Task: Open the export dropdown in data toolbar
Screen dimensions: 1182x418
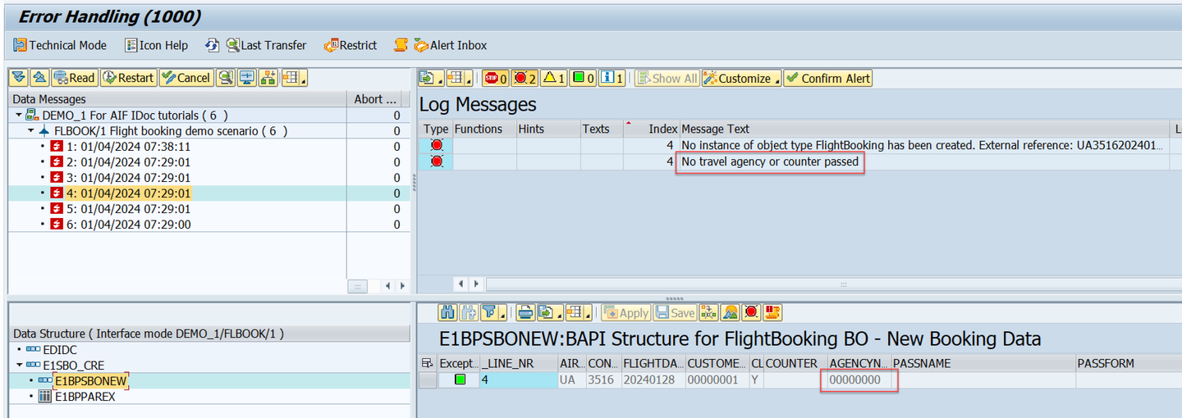Action: click(550, 312)
